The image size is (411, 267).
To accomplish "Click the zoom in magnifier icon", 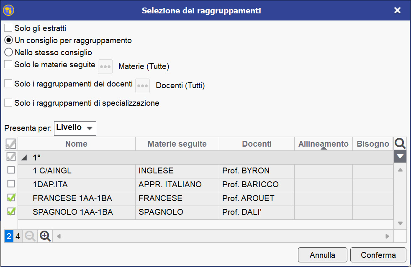I will pyautogui.click(x=45, y=236).
